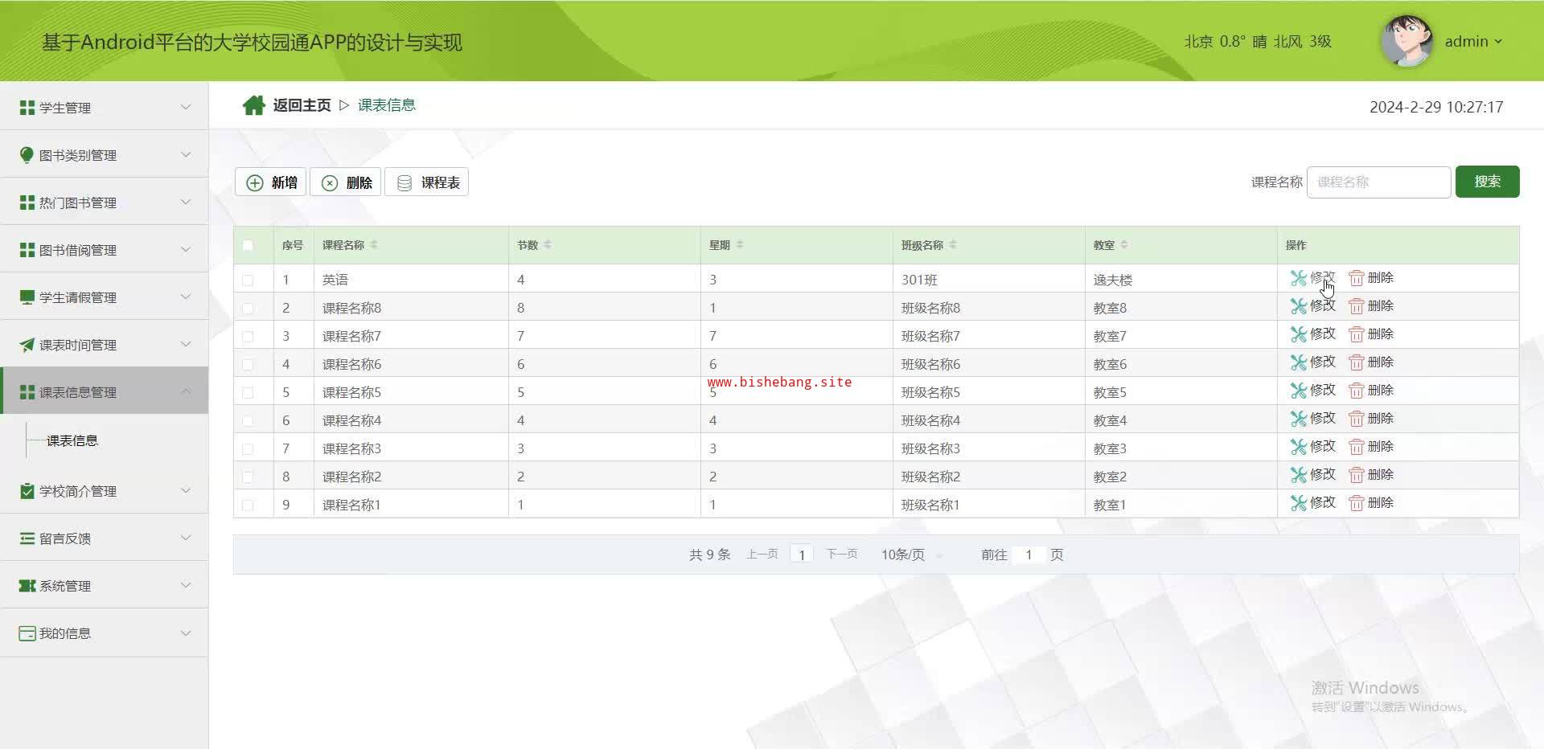
Task: Click the bulb icon next to 图书类别管理
Action: coord(27,155)
